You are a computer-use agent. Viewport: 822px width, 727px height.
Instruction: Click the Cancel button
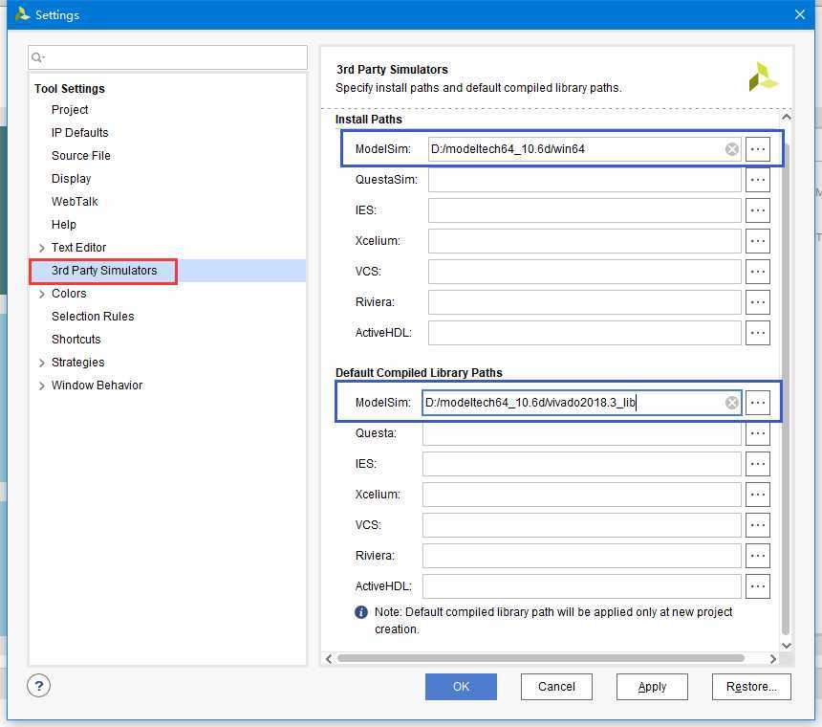point(556,687)
